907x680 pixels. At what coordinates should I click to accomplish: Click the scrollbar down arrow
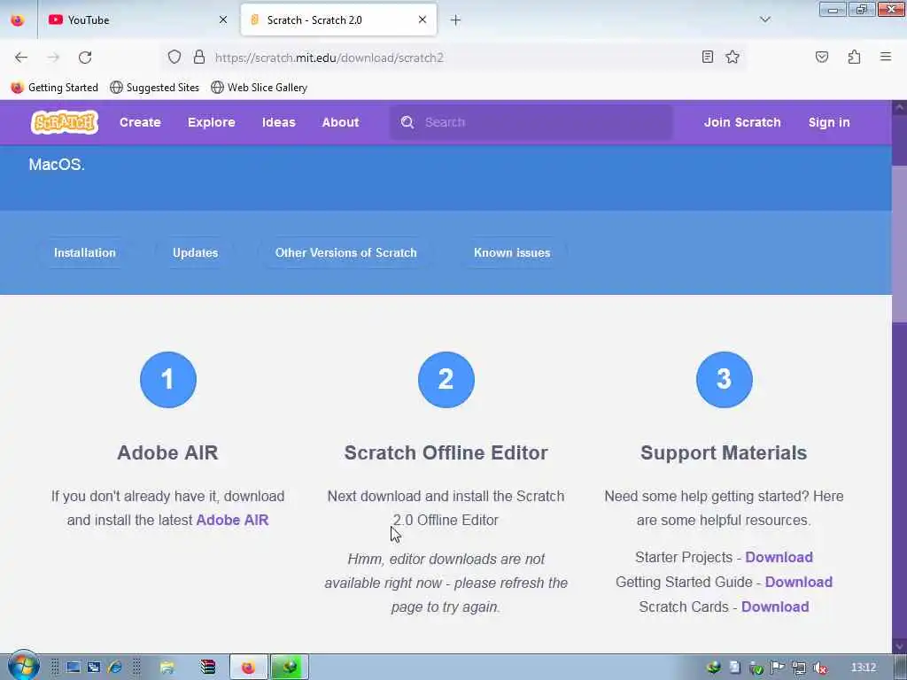click(900, 645)
